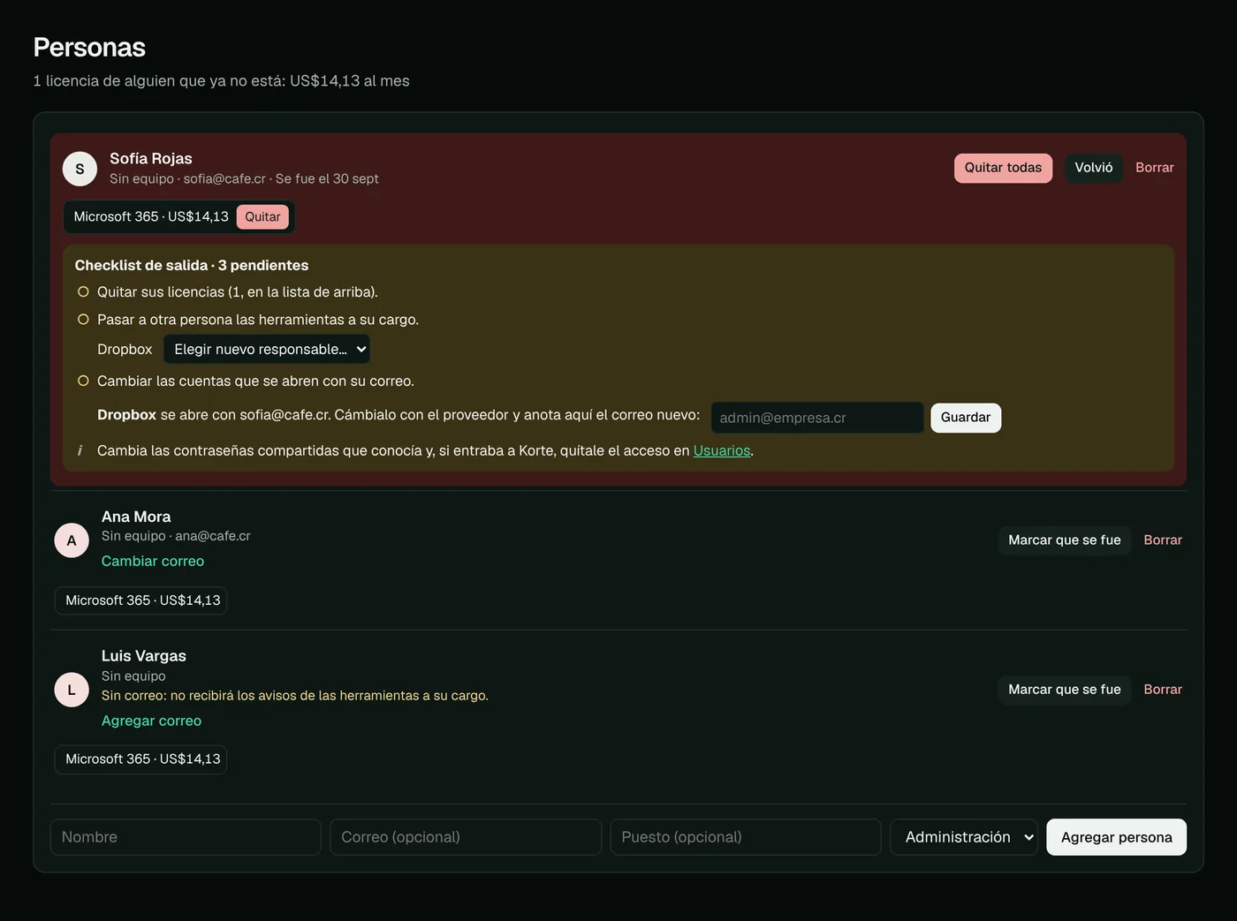
Task: Open the 'Usuarios' link
Action: point(721,450)
